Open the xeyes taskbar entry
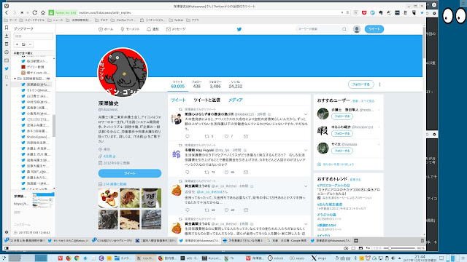This screenshot has height=262, width=467. pos(297,258)
